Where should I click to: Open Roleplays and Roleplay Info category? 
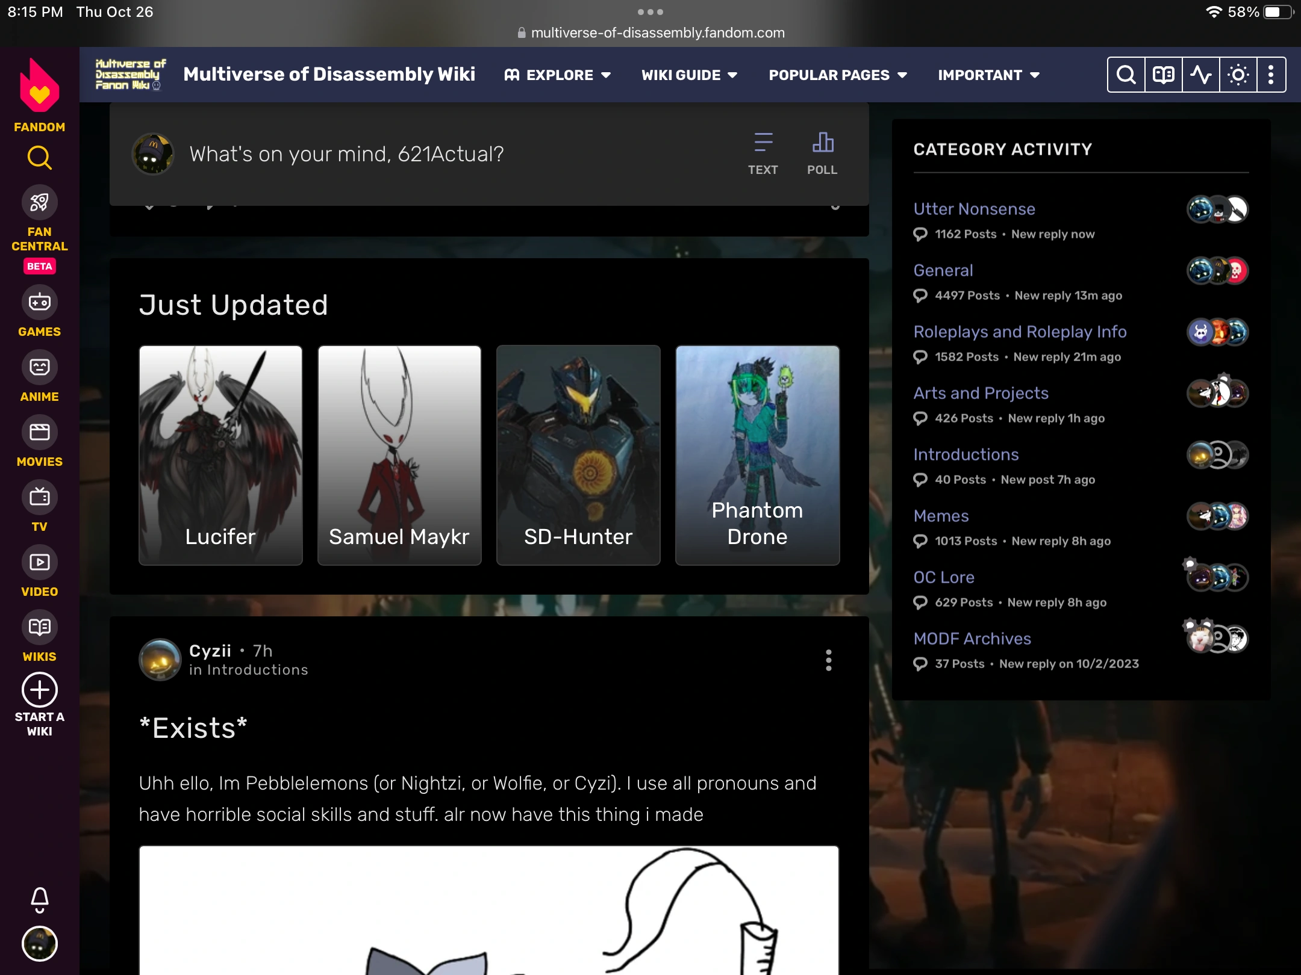click(x=1019, y=332)
